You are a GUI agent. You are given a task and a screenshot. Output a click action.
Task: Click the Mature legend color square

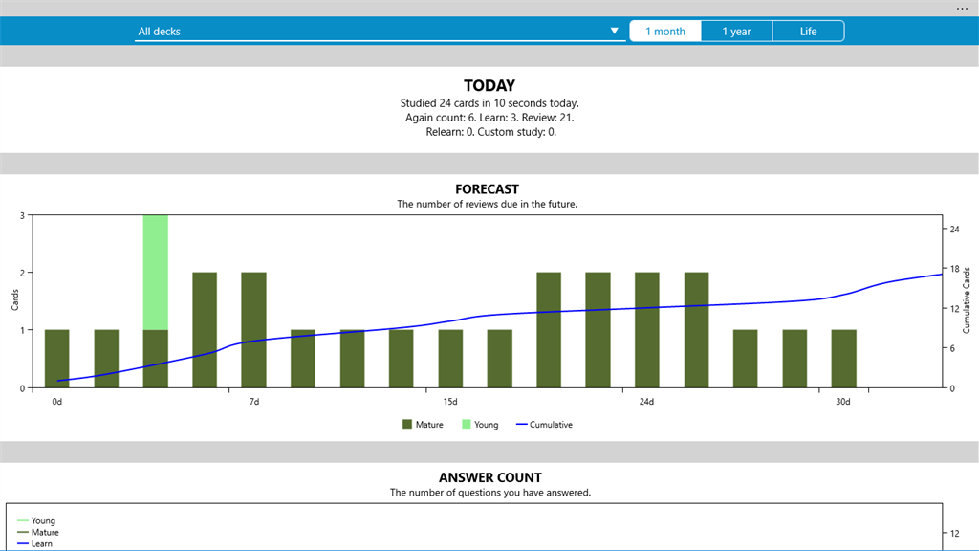pyautogui.click(x=407, y=424)
